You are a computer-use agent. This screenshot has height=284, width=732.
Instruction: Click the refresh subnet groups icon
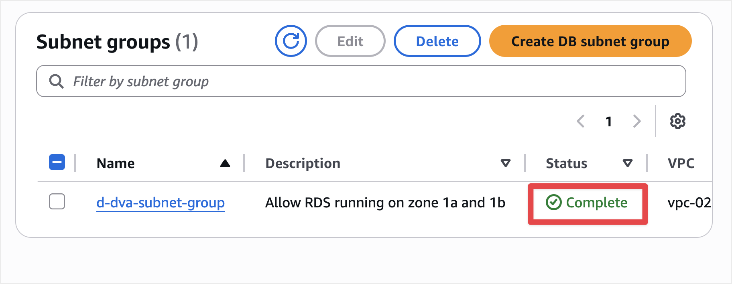pyautogui.click(x=291, y=41)
